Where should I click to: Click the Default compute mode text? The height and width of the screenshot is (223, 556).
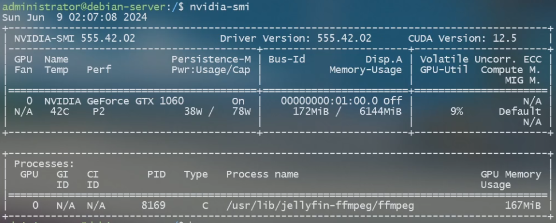[520, 112]
